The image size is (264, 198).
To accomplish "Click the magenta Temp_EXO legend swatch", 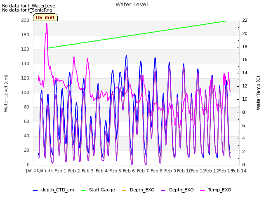I will click(x=202, y=191).
